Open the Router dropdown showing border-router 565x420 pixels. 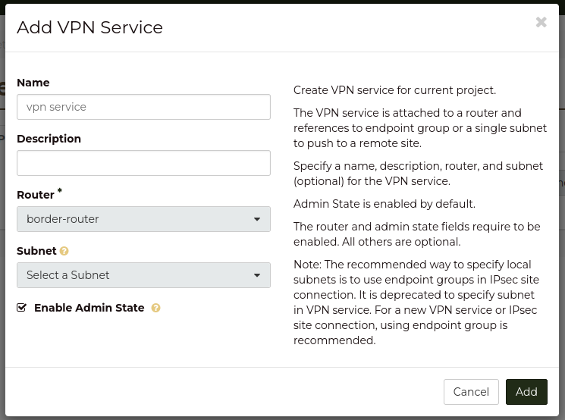tap(143, 219)
